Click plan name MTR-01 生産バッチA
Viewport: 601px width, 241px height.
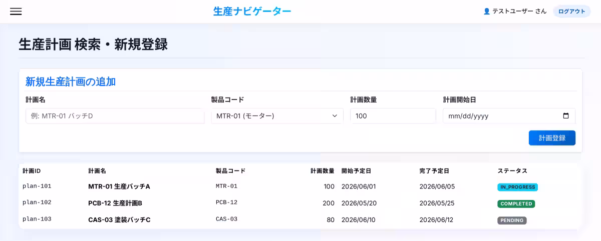pos(119,186)
